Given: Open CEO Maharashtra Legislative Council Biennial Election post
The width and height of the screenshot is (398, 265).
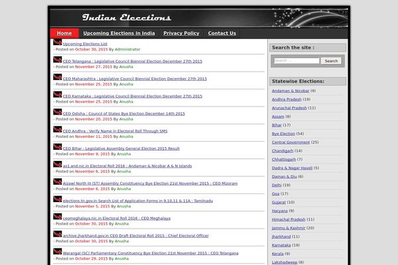Looking at the screenshot, I should [x=135, y=79].
